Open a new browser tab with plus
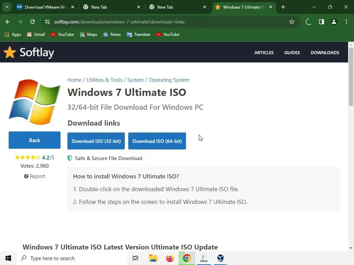Viewport: 354px width, 265px height. pos(283,7)
